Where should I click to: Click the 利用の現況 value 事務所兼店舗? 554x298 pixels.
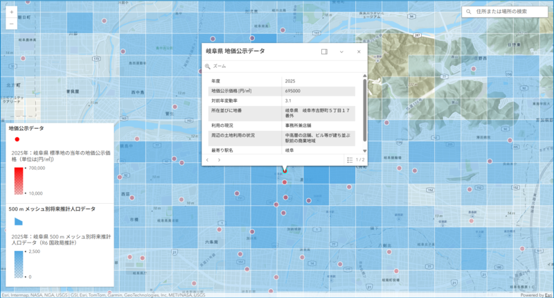298,125
